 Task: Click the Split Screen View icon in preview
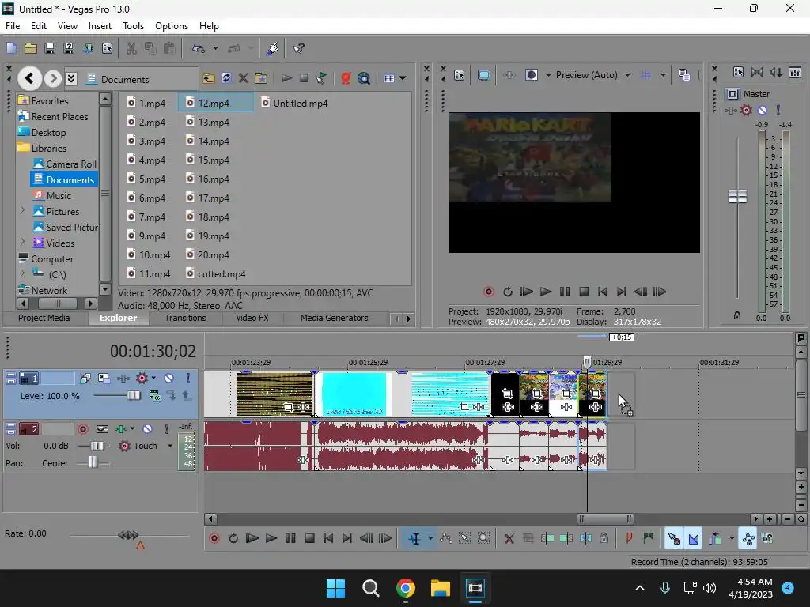pyautogui.click(x=531, y=75)
